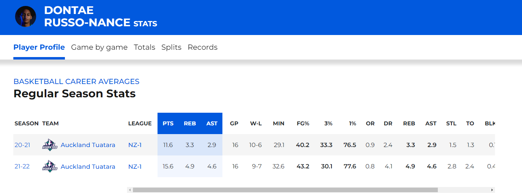Select the Splits tab
The height and width of the screenshot is (195, 522).
point(171,47)
